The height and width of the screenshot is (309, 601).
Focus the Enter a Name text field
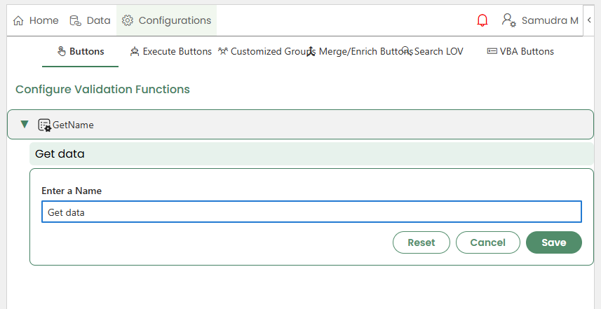[x=311, y=212]
